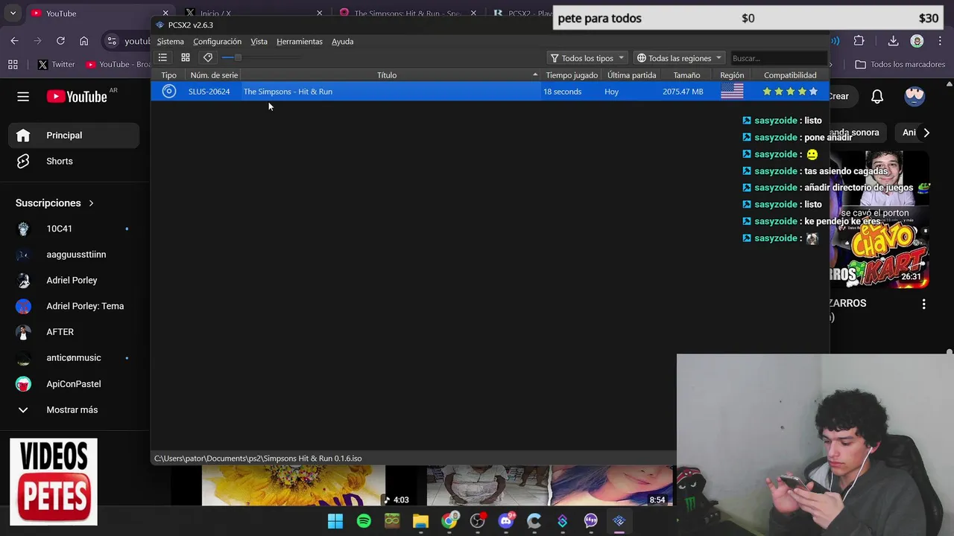
Task: Open OBS Studio from taskbar
Action: click(477, 521)
